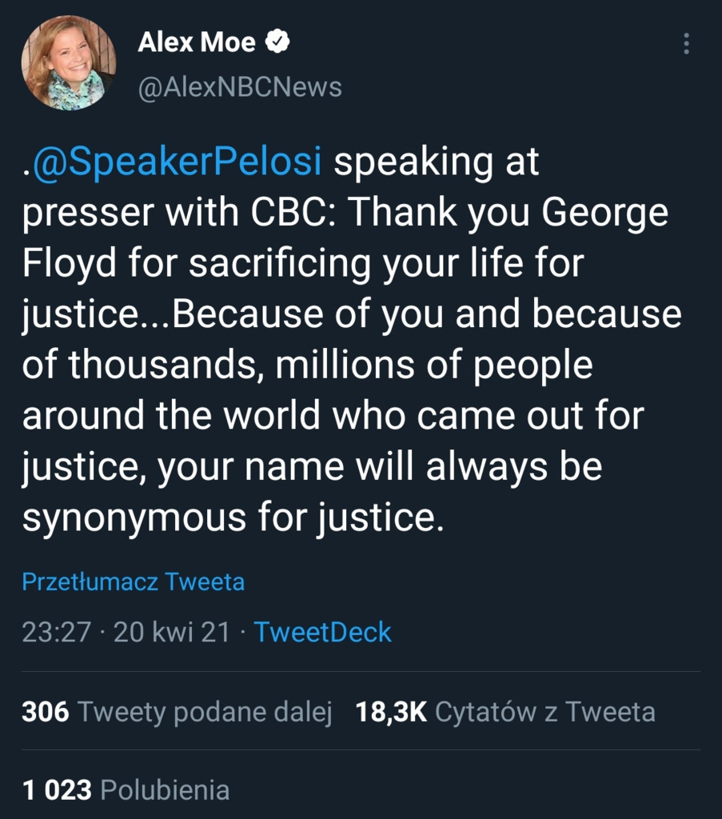Click the display name Alex Moe

(197, 43)
